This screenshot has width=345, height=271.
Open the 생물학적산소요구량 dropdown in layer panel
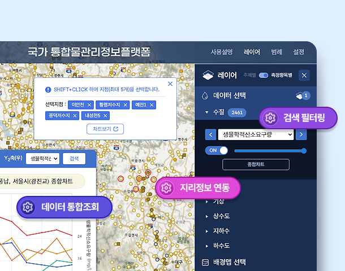[x=256, y=134]
